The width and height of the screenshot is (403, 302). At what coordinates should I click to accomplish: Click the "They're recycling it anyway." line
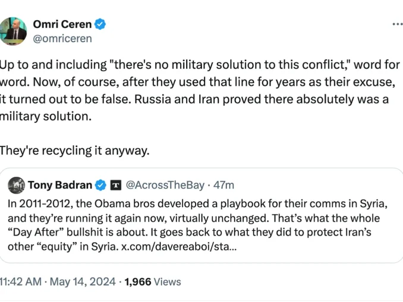tap(74, 151)
